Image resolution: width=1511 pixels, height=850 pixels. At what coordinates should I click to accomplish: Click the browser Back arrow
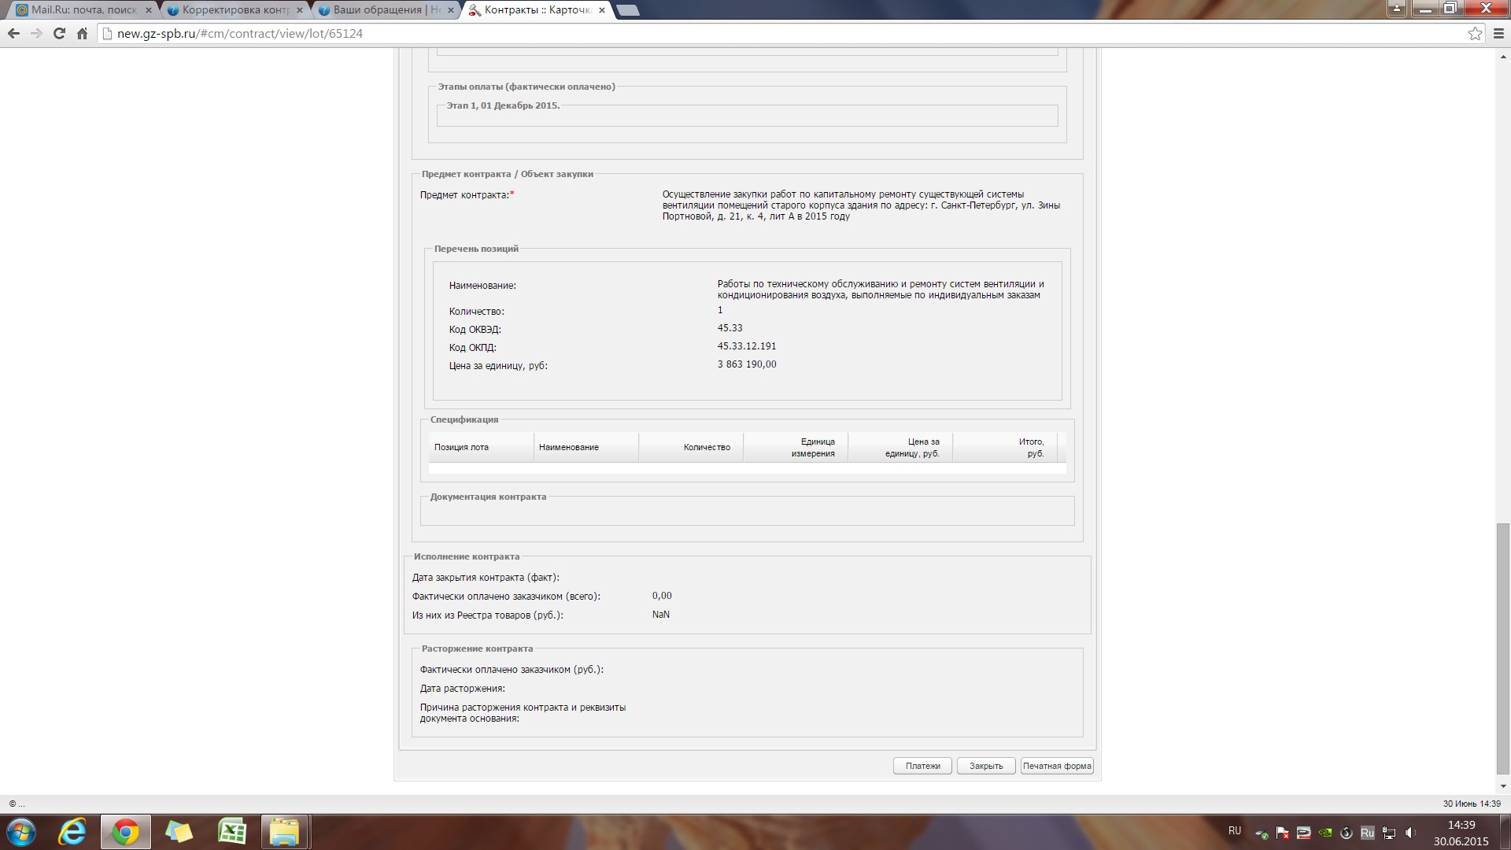13,34
